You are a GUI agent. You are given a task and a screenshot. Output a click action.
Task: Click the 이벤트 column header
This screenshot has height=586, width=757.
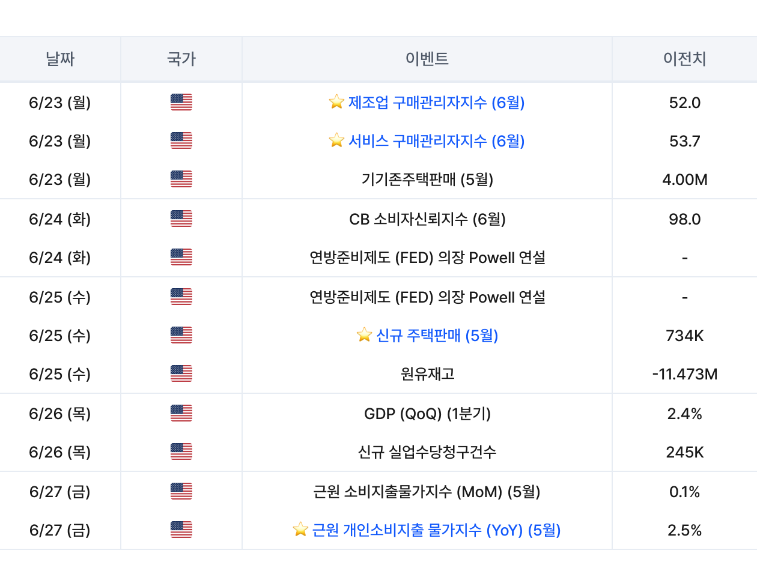pos(427,59)
